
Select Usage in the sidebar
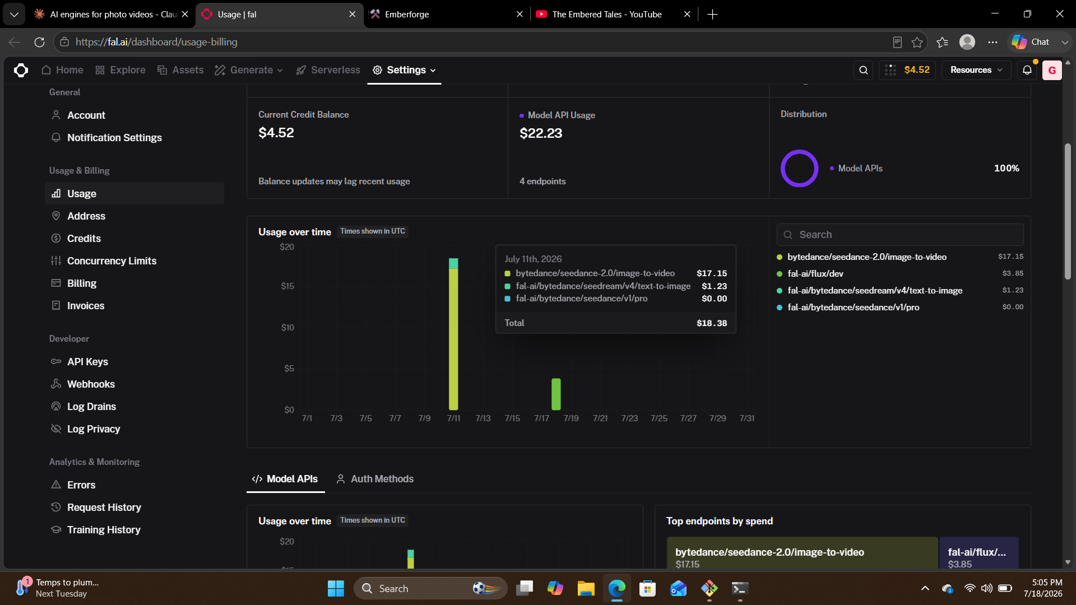(x=134, y=193)
